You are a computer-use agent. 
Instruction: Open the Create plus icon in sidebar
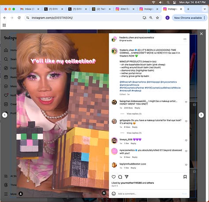pyautogui.click(x=6, y=104)
